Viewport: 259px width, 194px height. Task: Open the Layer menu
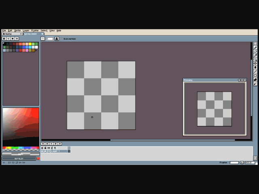[26, 31]
